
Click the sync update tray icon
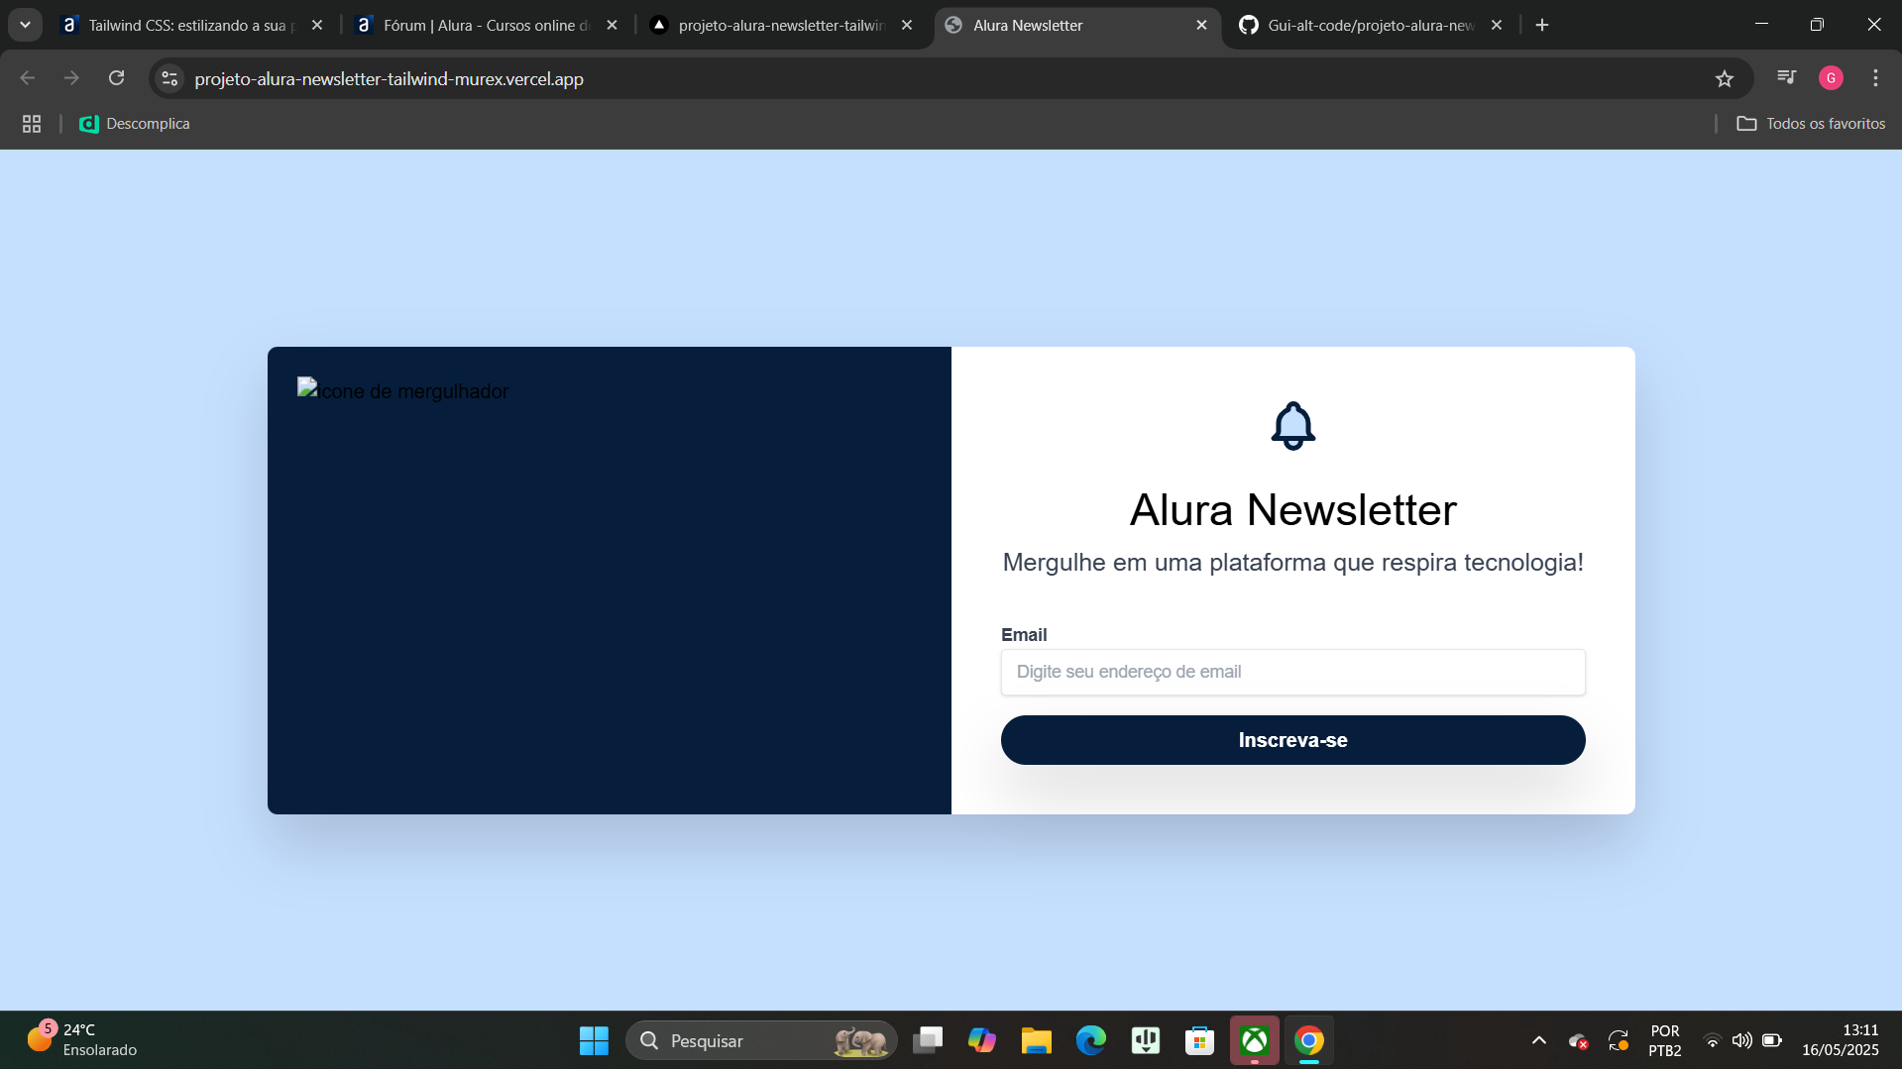coord(1619,1041)
